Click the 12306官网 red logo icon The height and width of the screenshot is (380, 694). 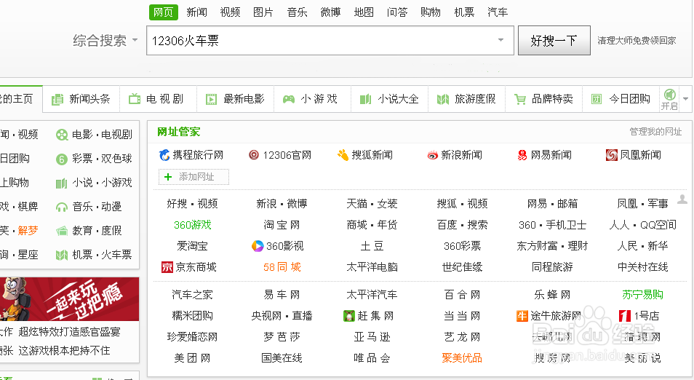click(254, 155)
